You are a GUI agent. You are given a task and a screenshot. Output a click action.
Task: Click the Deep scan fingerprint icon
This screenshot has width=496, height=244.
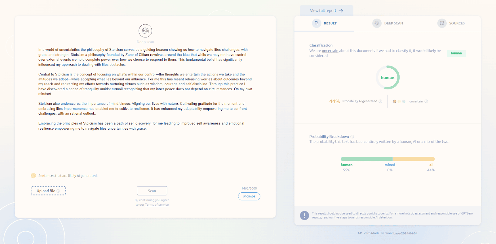pos(145,31)
